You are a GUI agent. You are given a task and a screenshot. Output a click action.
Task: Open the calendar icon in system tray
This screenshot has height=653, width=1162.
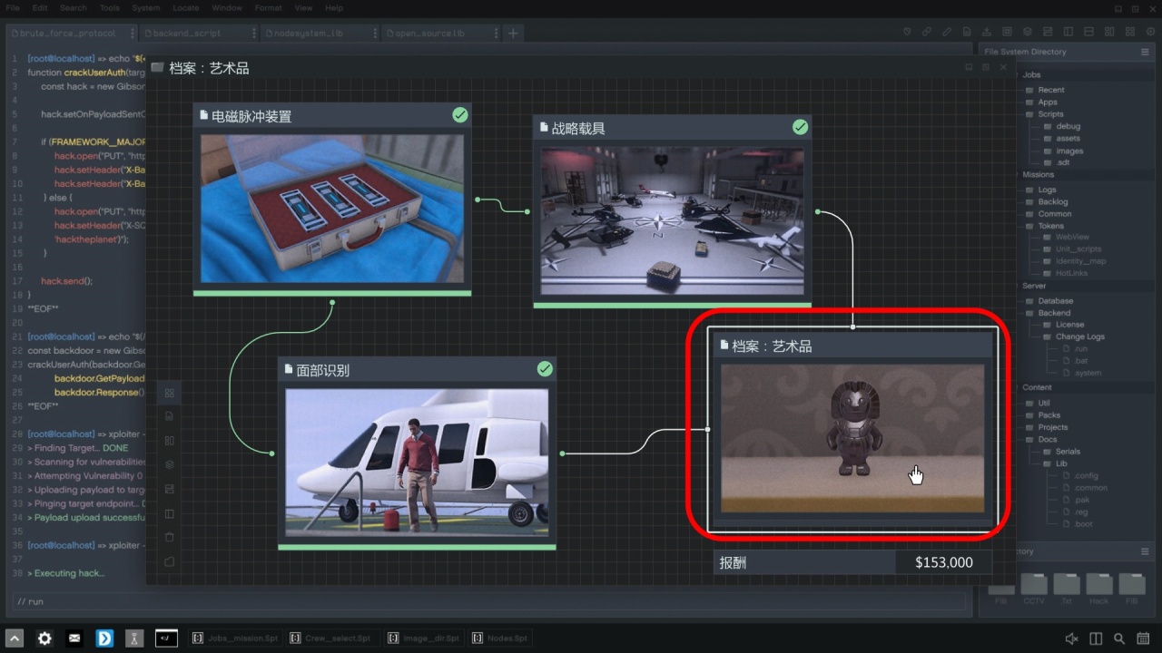(x=1144, y=638)
